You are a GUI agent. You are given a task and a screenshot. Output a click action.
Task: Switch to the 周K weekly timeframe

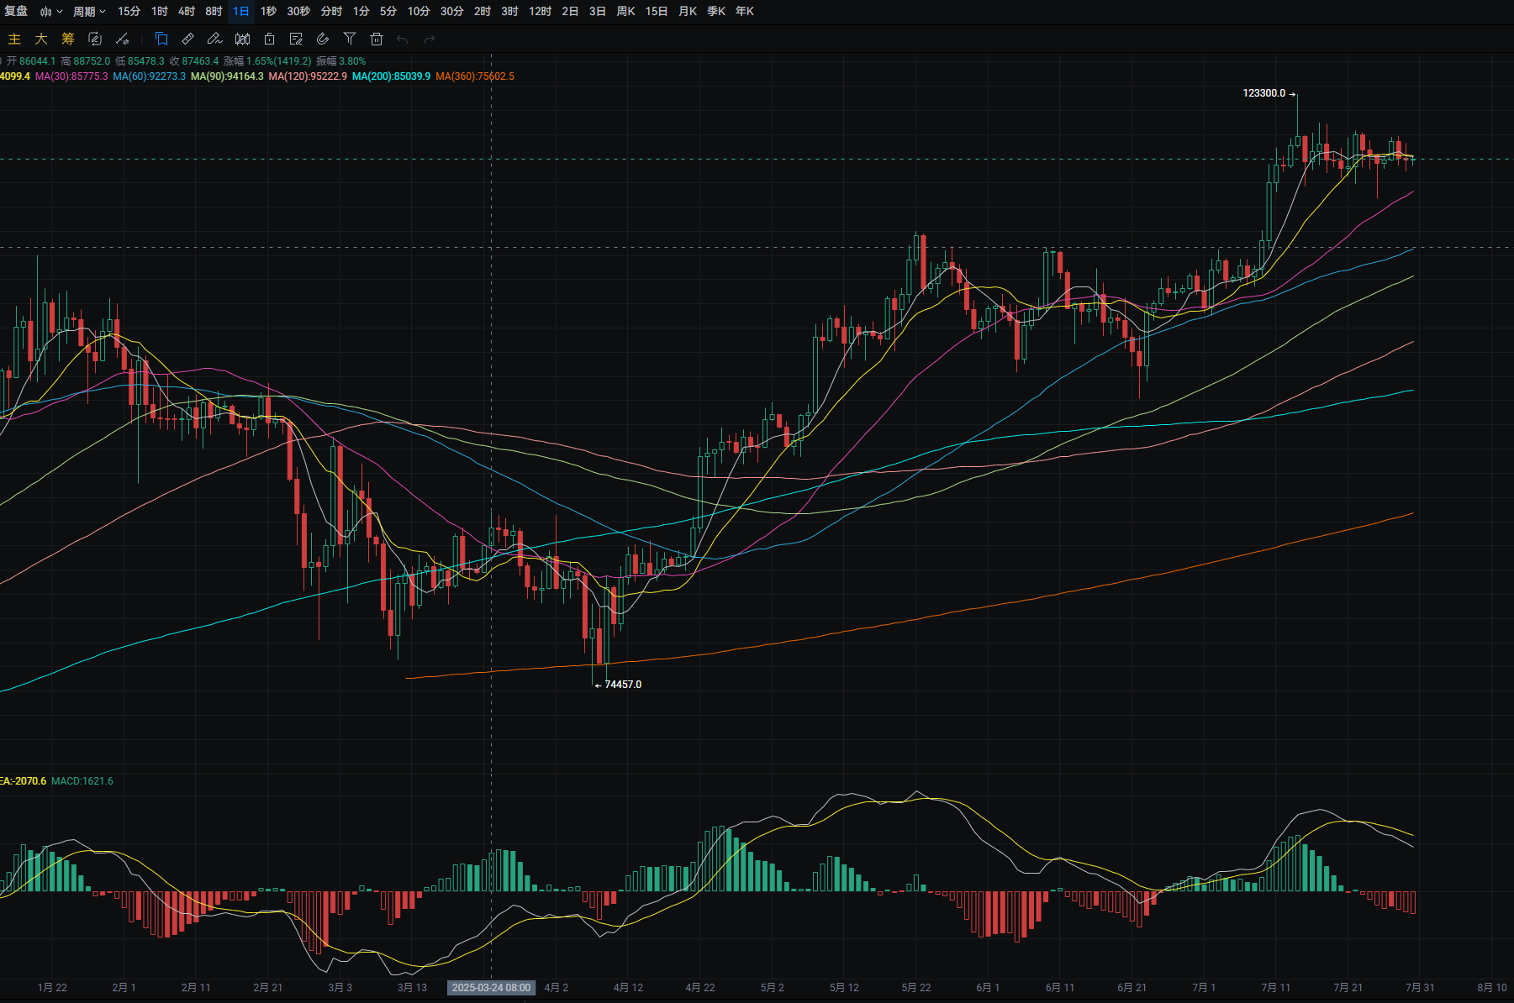pyautogui.click(x=625, y=12)
